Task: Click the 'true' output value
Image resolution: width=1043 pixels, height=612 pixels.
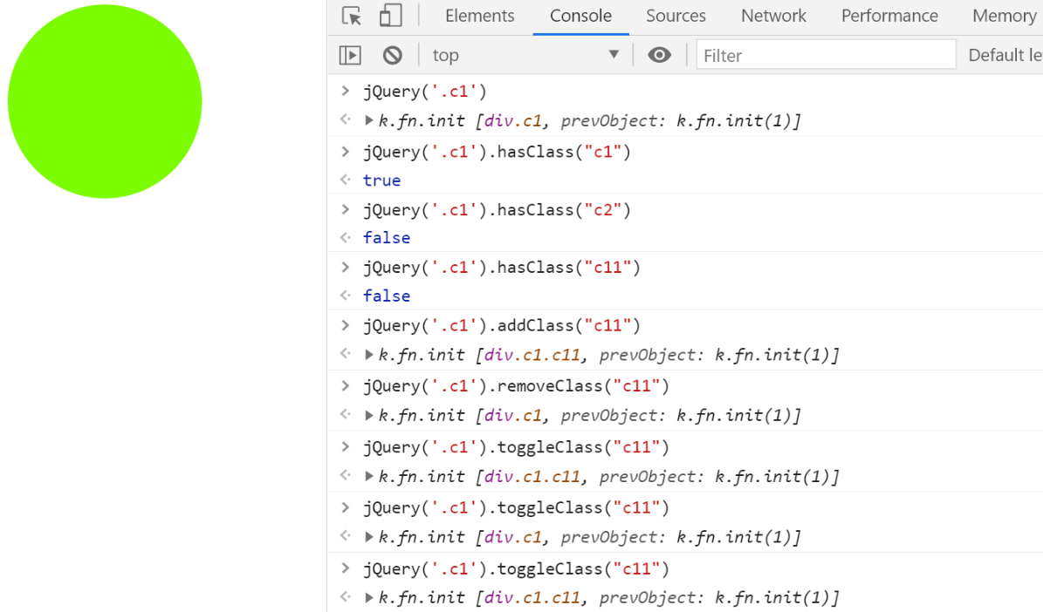Action: pos(381,180)
